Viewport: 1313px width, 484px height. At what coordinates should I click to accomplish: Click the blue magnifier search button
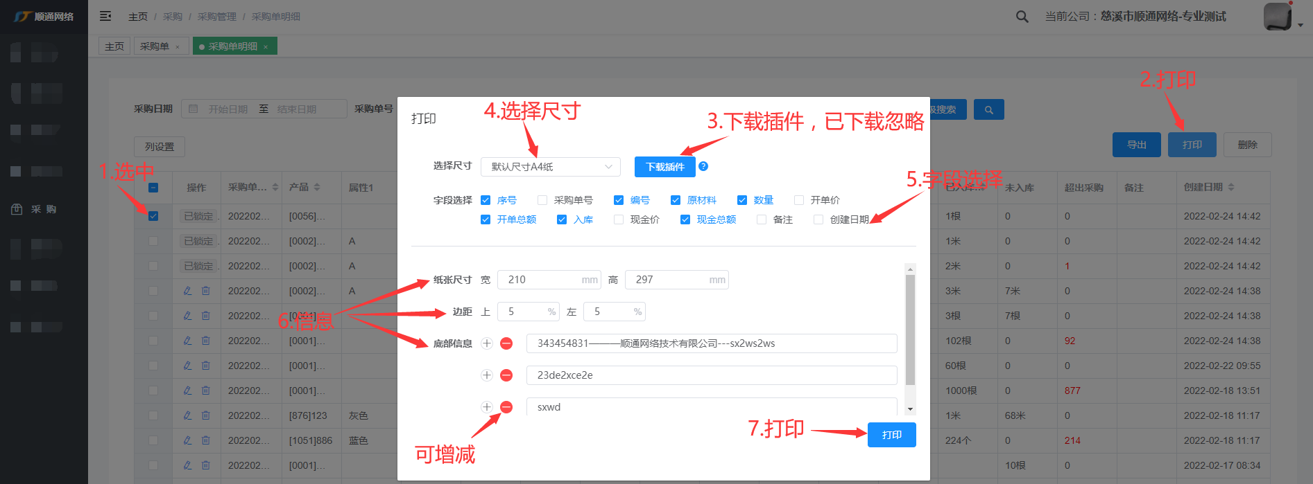click(988, 109)
